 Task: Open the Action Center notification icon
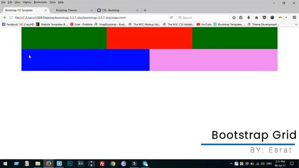[x=292, y=164]
